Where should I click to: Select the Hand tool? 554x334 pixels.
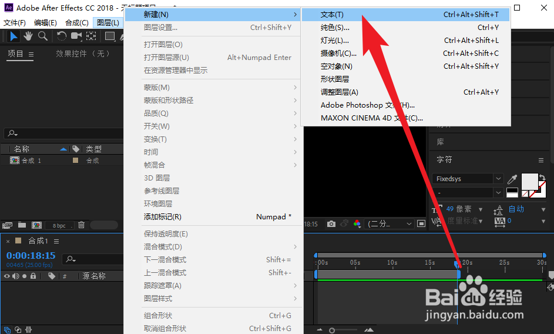pos(28,36)
